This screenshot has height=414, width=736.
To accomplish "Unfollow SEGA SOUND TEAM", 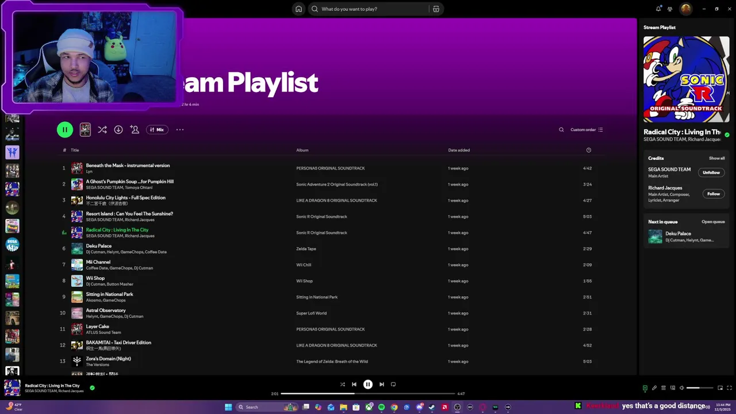I will (711, 172).
